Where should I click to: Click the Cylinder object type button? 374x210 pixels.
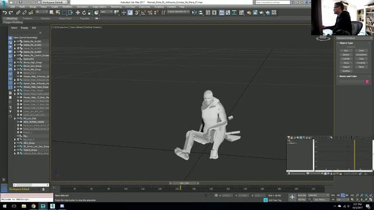pyautogui.click(x=346, y=59)
